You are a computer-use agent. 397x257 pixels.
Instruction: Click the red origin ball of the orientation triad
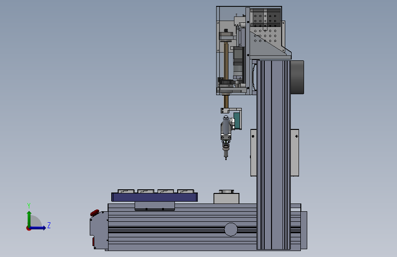click(x=28, y=228)
